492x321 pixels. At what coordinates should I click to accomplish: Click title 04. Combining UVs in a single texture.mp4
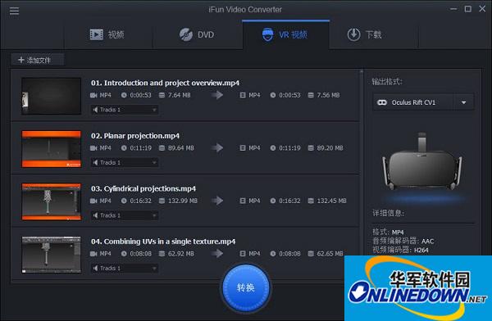(x=163, y=242)
